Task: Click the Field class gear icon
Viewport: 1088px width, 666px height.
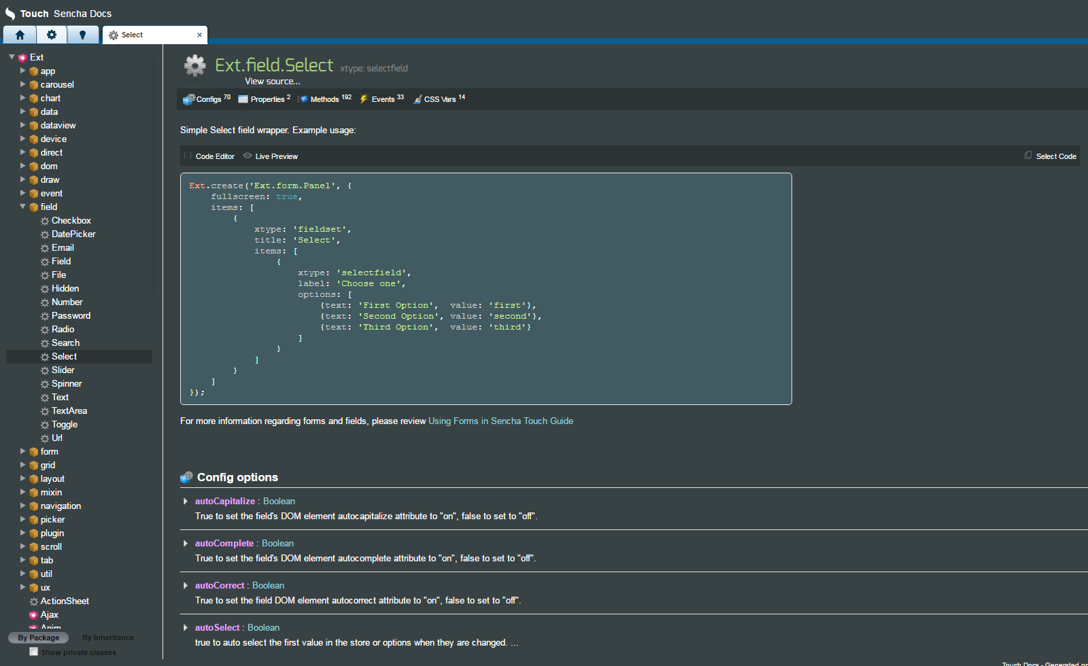Action: click(45, 262)
